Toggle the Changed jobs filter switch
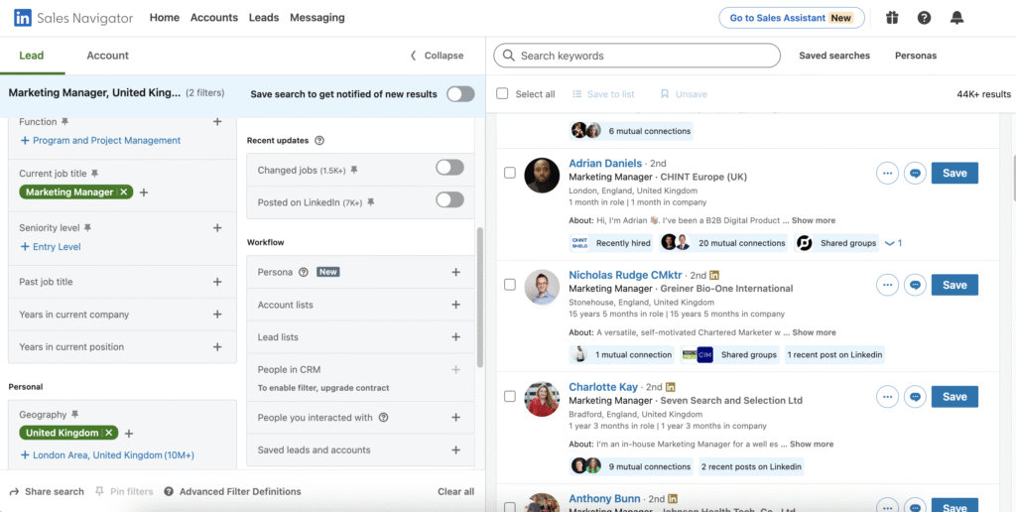Screen dimensions: 1016x512 449,168
